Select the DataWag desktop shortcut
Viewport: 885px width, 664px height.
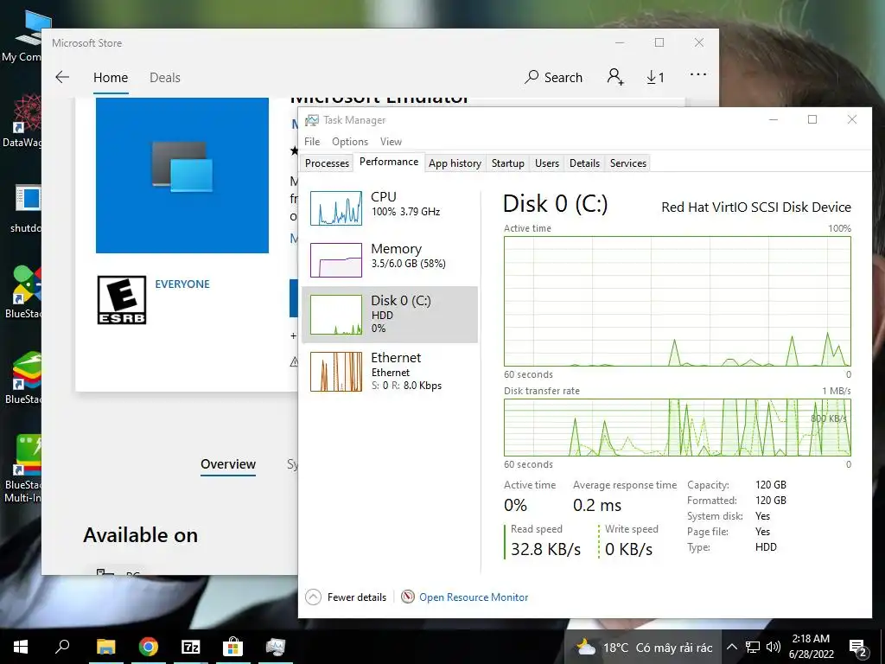pyautogui.click(x=22, y=121)
